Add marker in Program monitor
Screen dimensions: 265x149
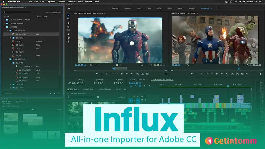pyautogui.click(x=192, y=74)
